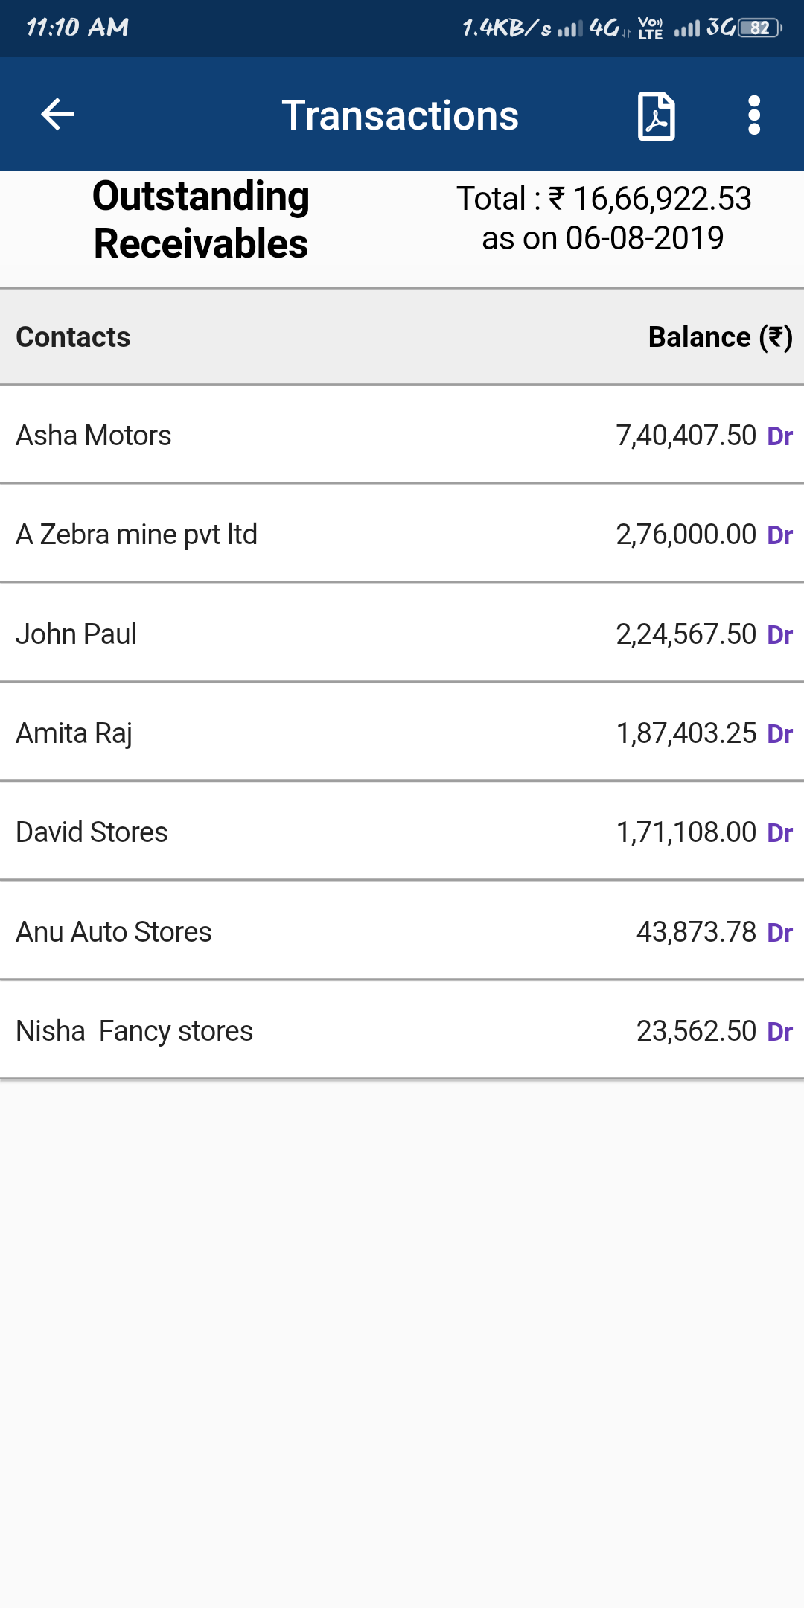Tap the total amount 16,66,922.53
Screen dimensions: 804x1608
[661, 199]
